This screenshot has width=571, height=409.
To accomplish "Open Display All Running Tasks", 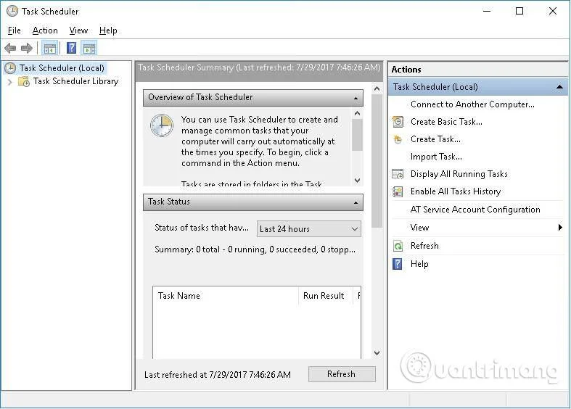I will 459,174.
